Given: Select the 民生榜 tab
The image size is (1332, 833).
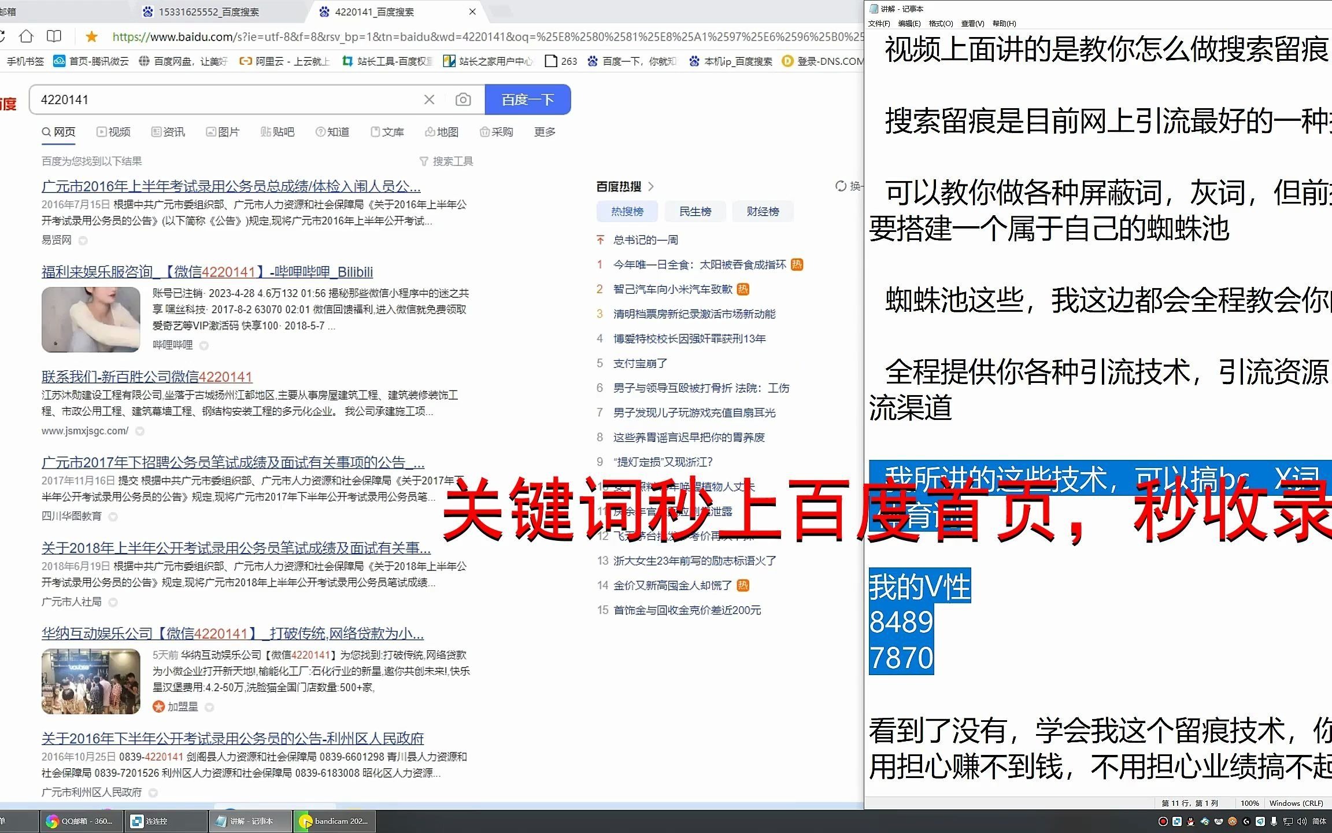Looking at the screenshot, I should (695, 212).
